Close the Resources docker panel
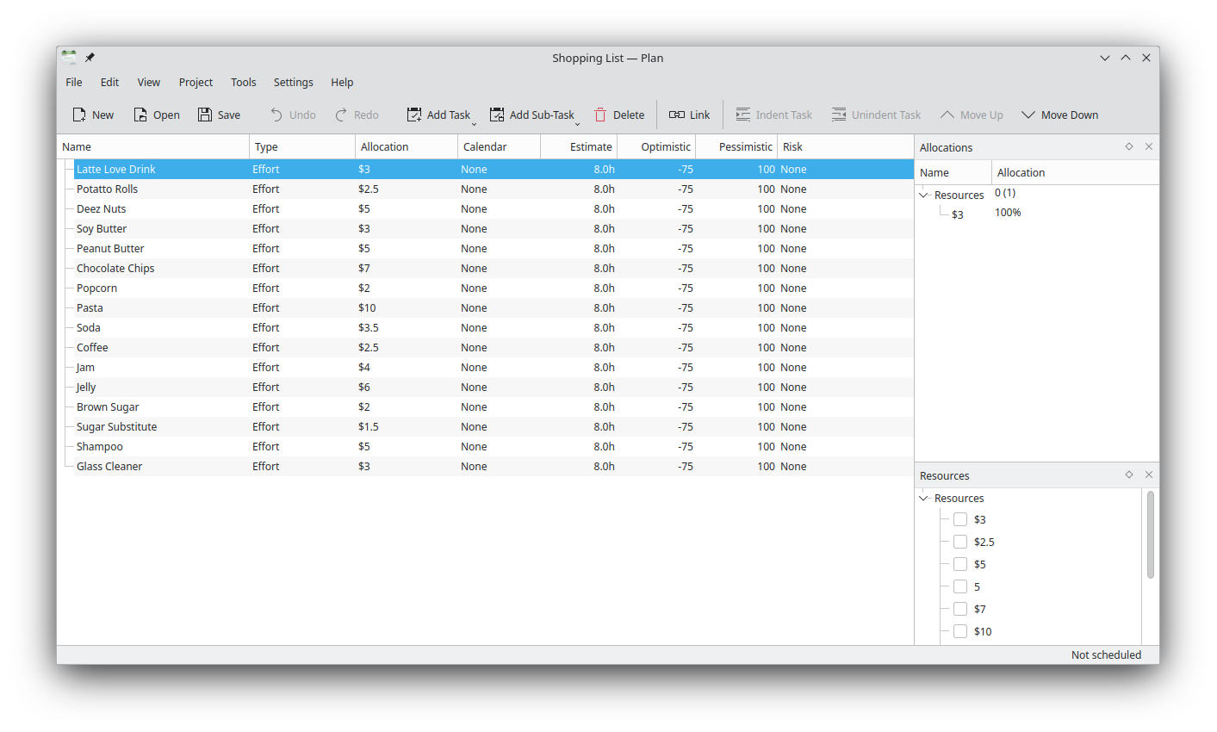 1148,475
